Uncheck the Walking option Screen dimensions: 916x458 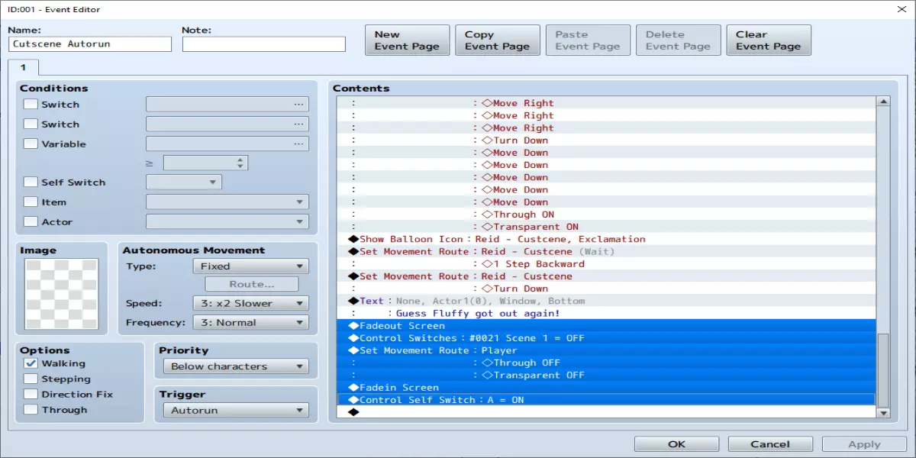click(31, 364)
